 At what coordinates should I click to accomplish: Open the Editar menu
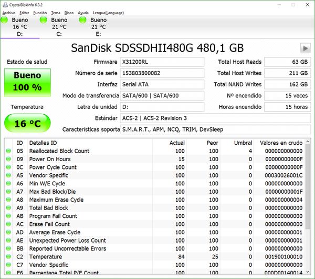click(24, 13)
